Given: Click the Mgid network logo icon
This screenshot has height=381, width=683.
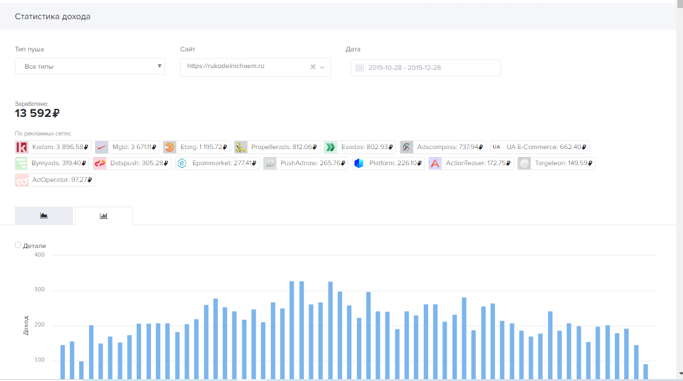Looking at the screenshot, I should point(102,147).
